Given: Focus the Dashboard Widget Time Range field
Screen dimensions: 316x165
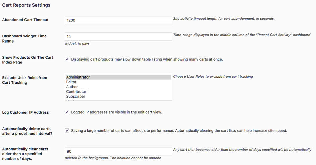Looking at the screenshot, I should pyautogui.click(x=118, y=36).
